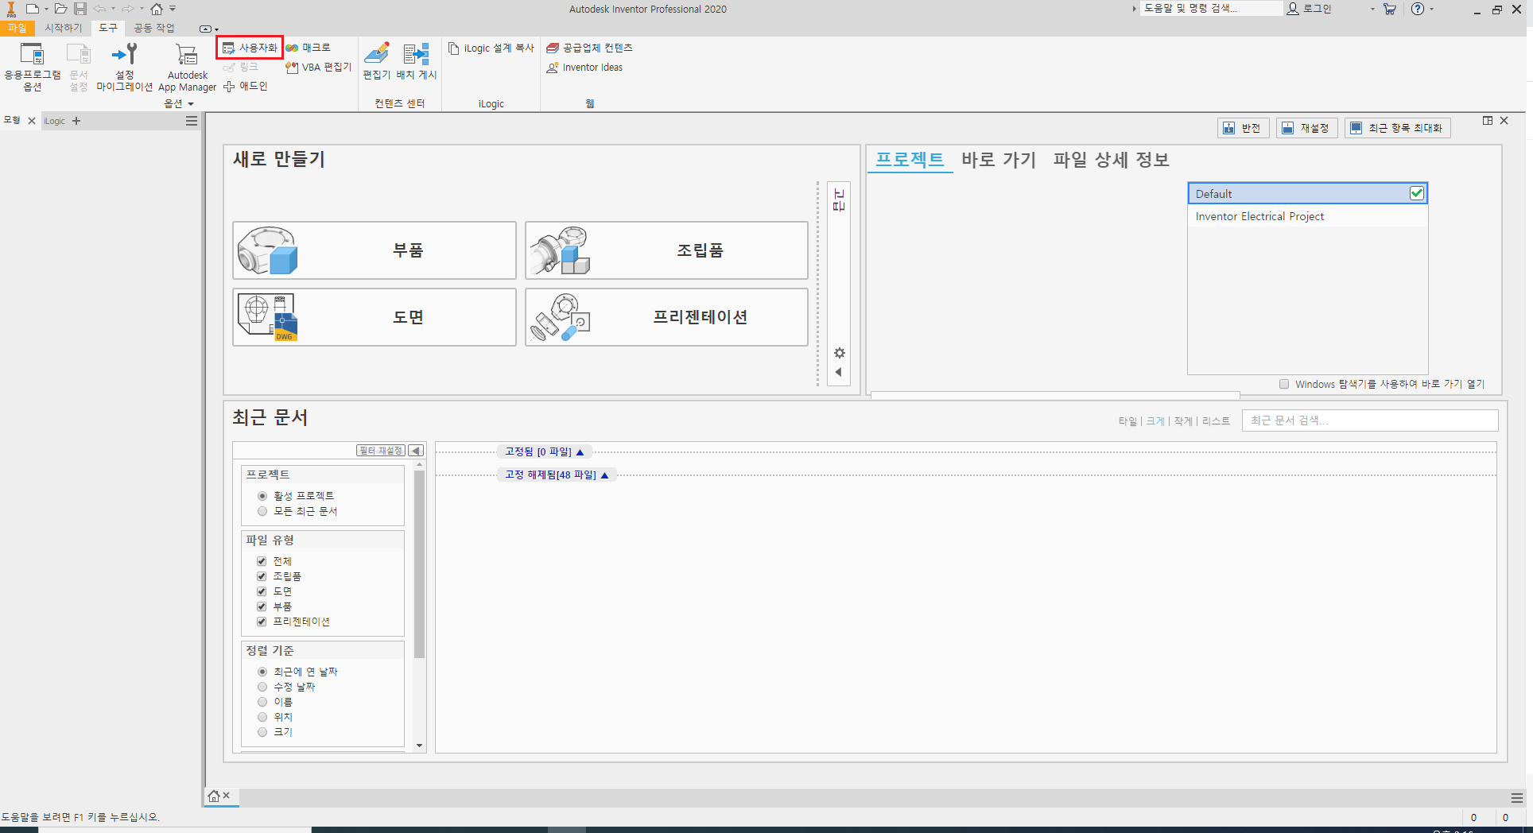This screenshot has width=1533, height=833.
Task: Sort by Location (위치) radio
Action: 262,717
